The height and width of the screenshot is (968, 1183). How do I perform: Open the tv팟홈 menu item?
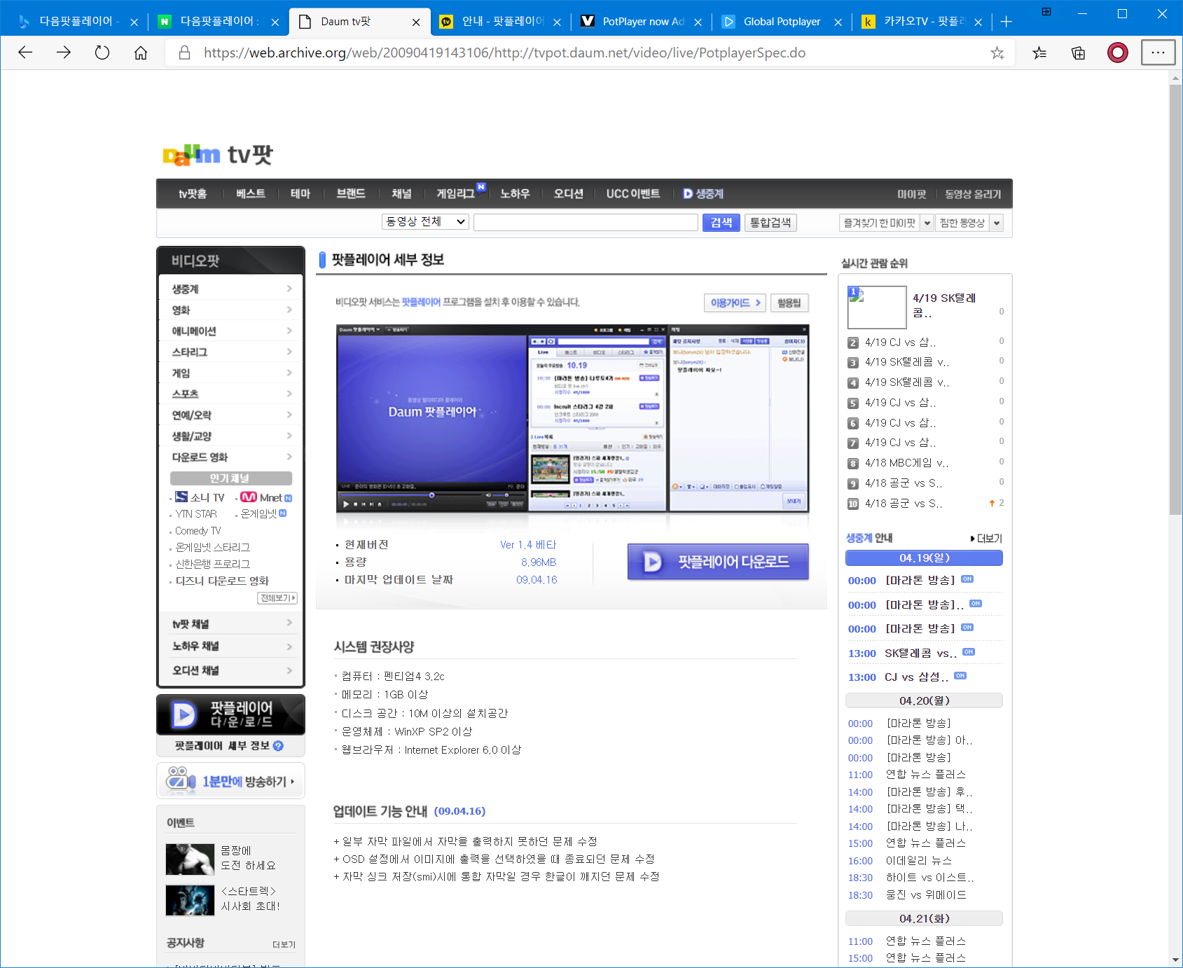(x=193, y=194)
